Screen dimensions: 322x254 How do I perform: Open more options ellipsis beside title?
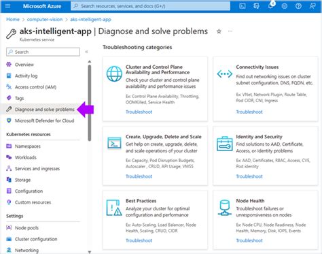[x=230, y=31]
